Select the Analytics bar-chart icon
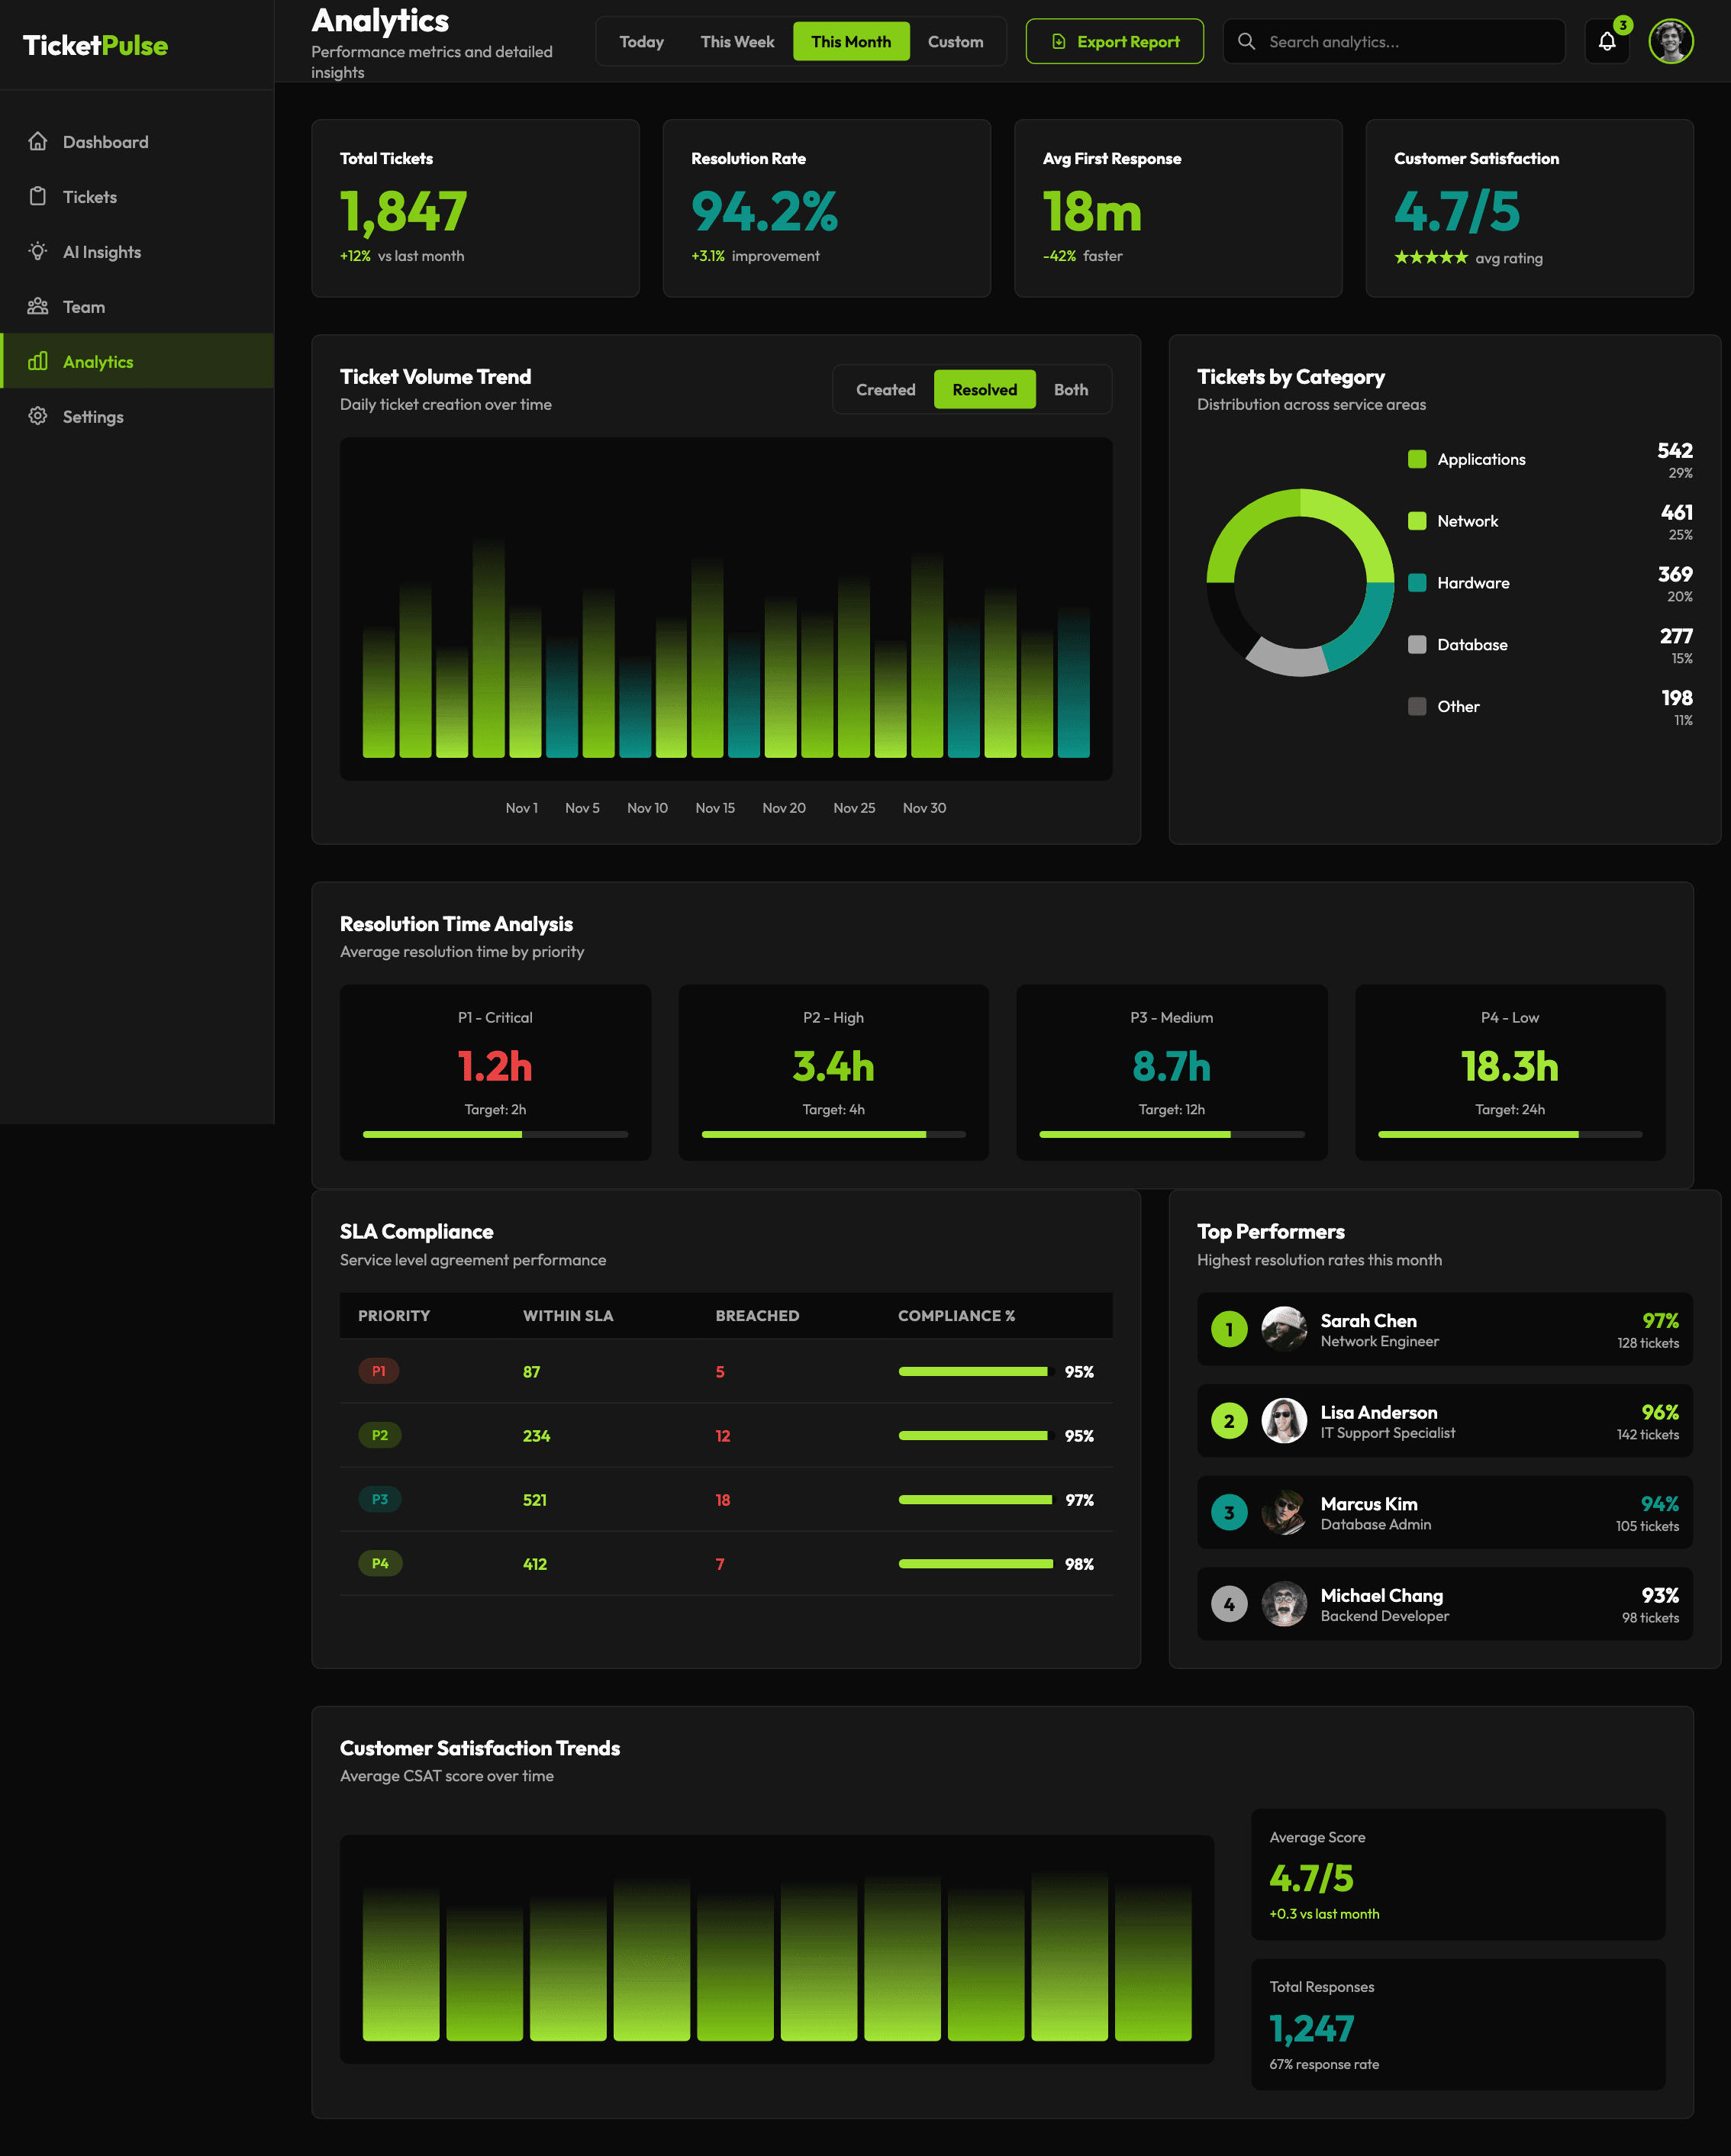1731x2156 pixels. (x=38, y=361)
